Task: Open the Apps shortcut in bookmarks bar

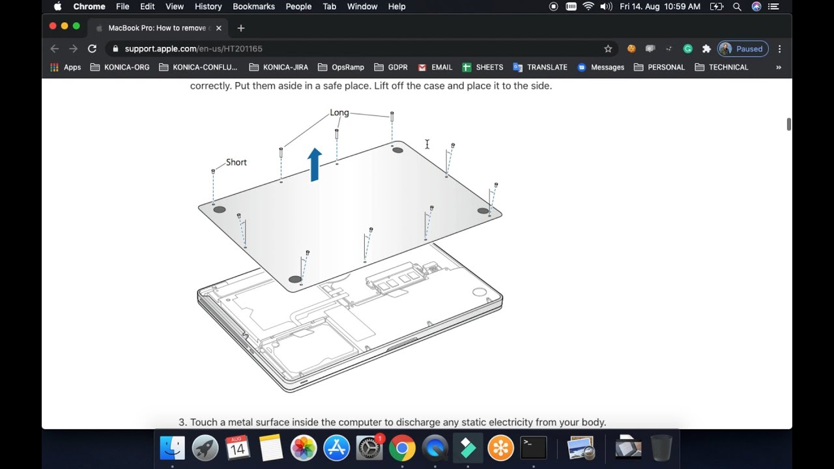Action: pyautogui.click(x=66, y=67)
